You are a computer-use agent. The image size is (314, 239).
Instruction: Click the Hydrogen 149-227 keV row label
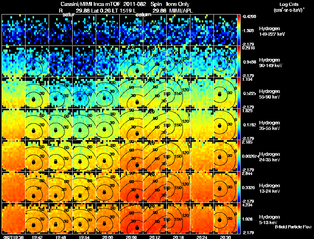pos(272,31)
